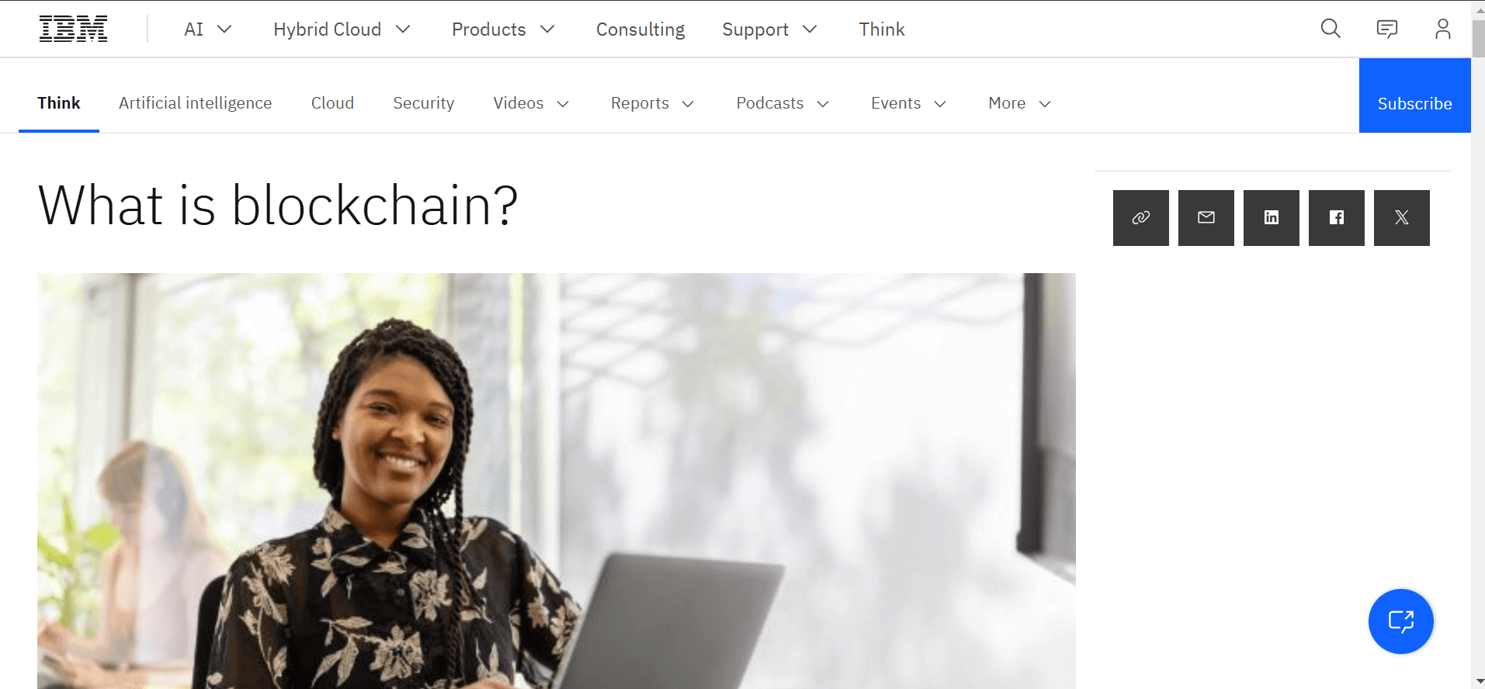
Task: Share the article via the email icon
Action: pos(1206,218)
